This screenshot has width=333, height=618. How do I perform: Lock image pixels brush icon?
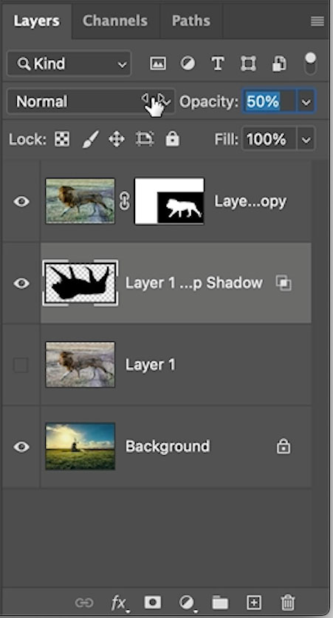90,139
